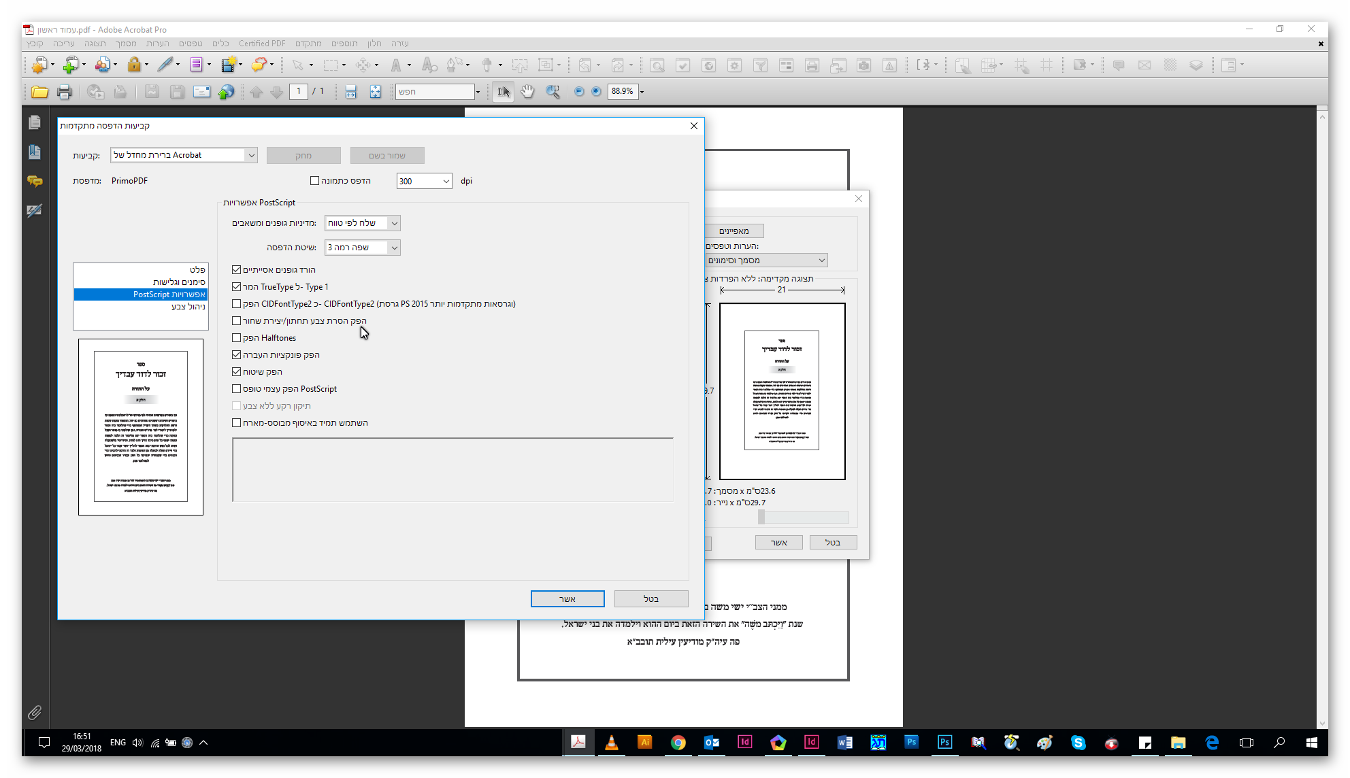Open the language level 3 dropdown
This screenshot has height=778, width=1350.
click(x=394, y=248)
